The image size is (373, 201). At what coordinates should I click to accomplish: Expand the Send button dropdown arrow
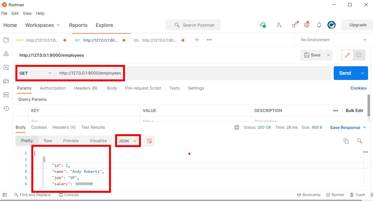pyautogui.click(x=363, y=73)
